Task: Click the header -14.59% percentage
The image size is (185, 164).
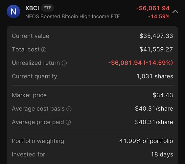Action: click(159, 16)
